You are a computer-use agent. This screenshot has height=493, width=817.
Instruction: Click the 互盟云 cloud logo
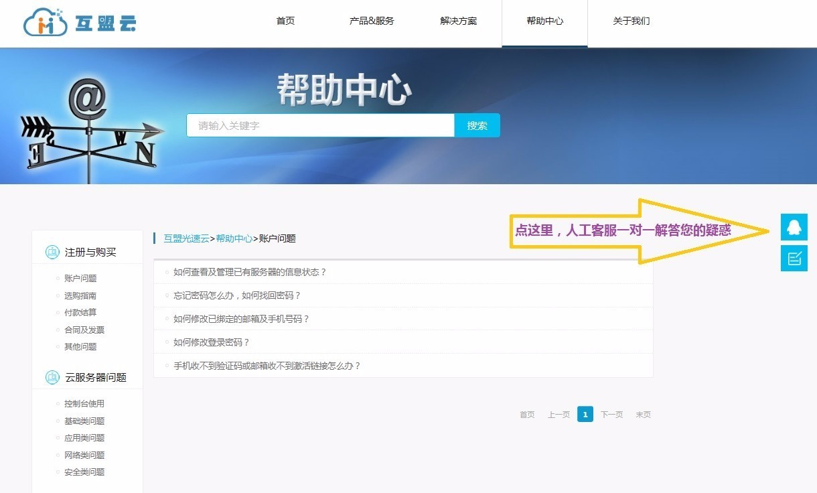pos(80,23)
